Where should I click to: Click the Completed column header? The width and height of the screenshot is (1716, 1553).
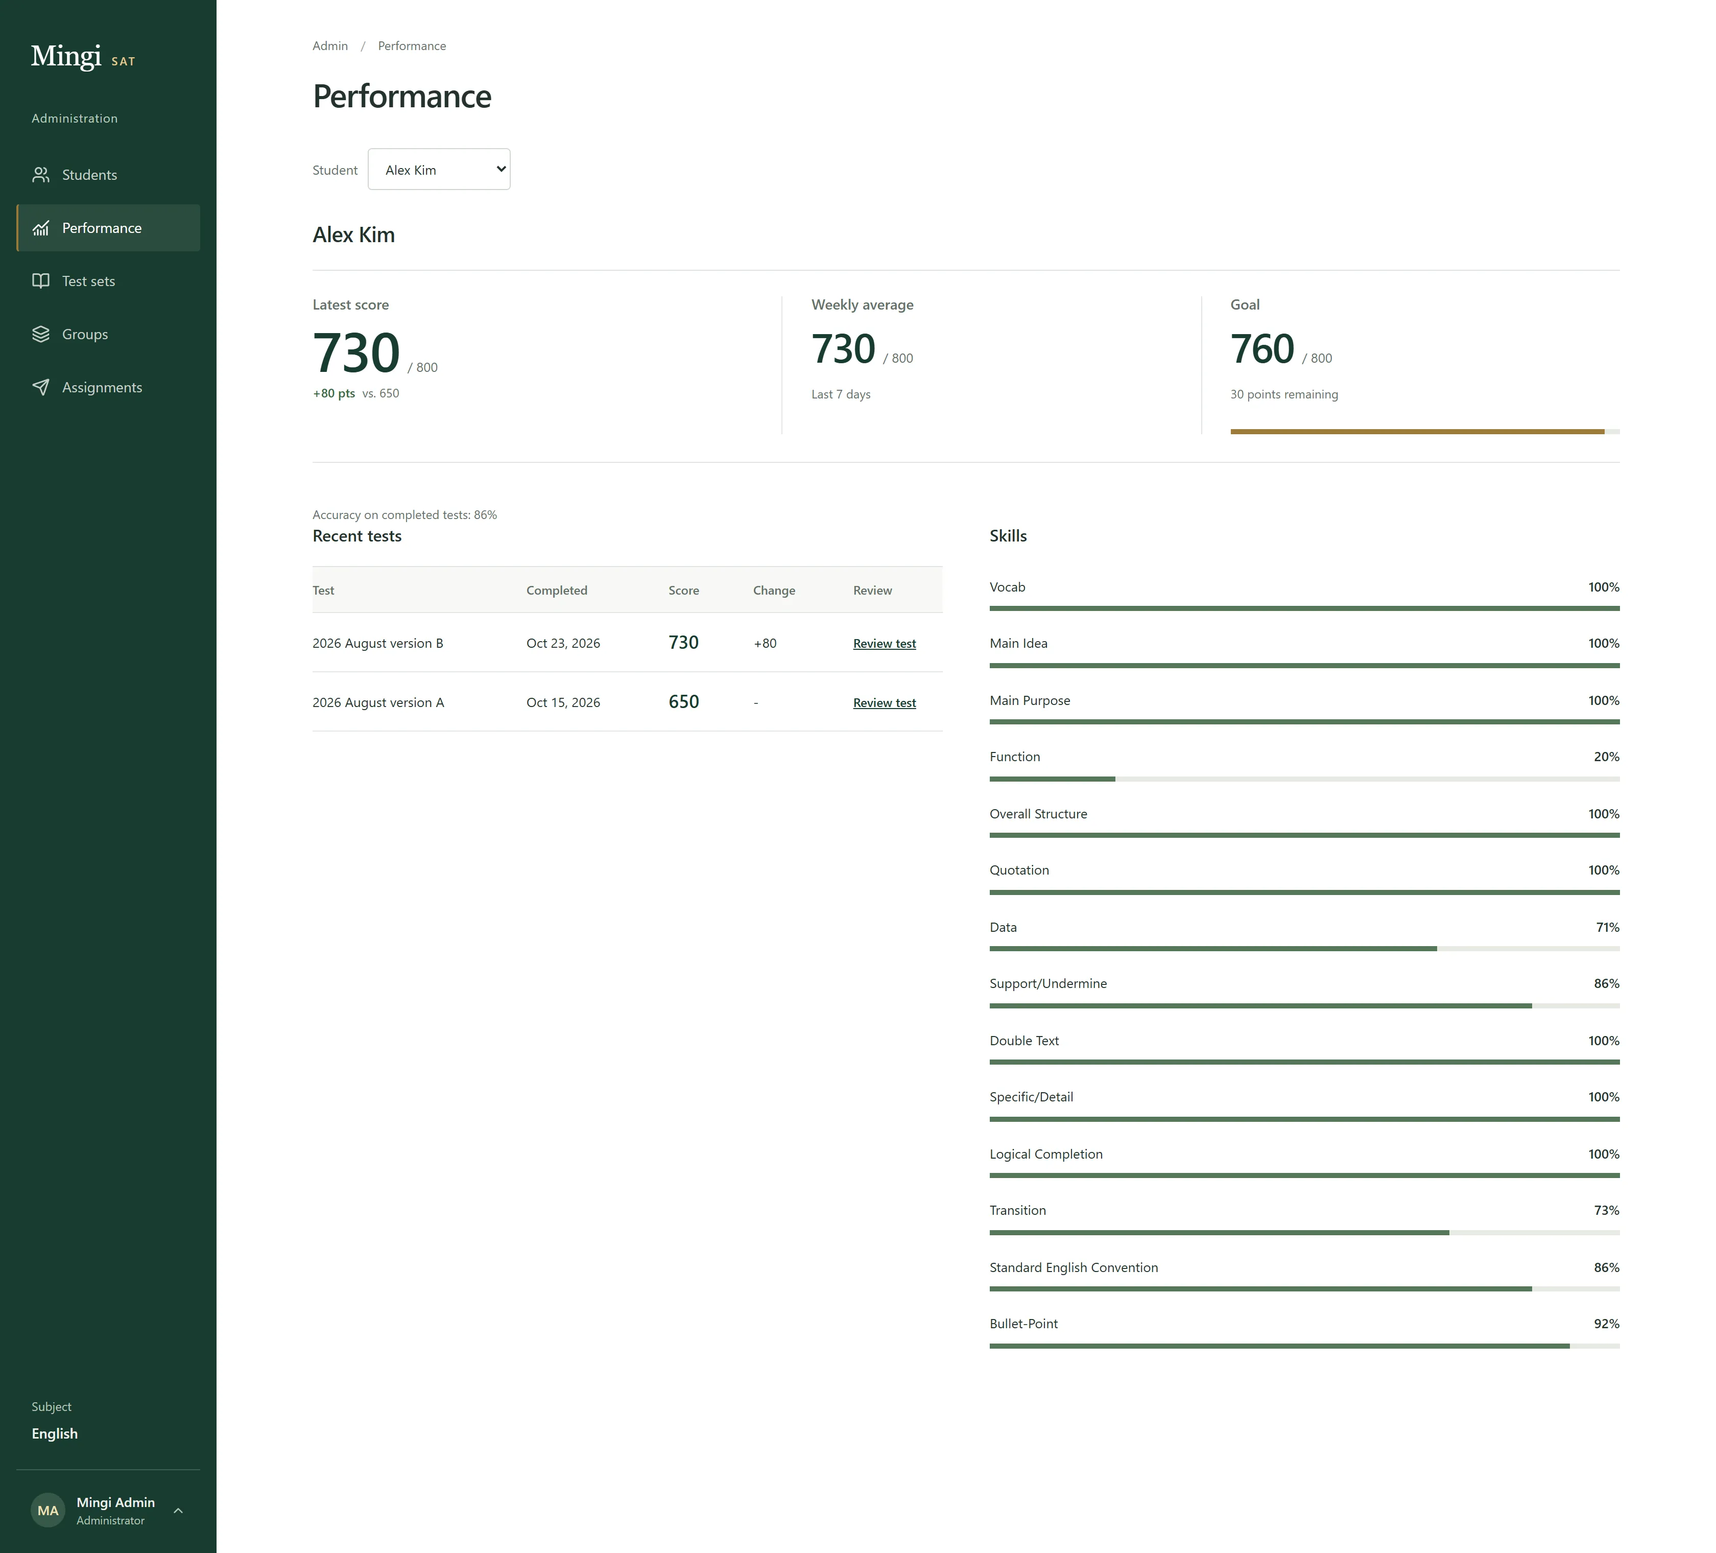point(557,590)
